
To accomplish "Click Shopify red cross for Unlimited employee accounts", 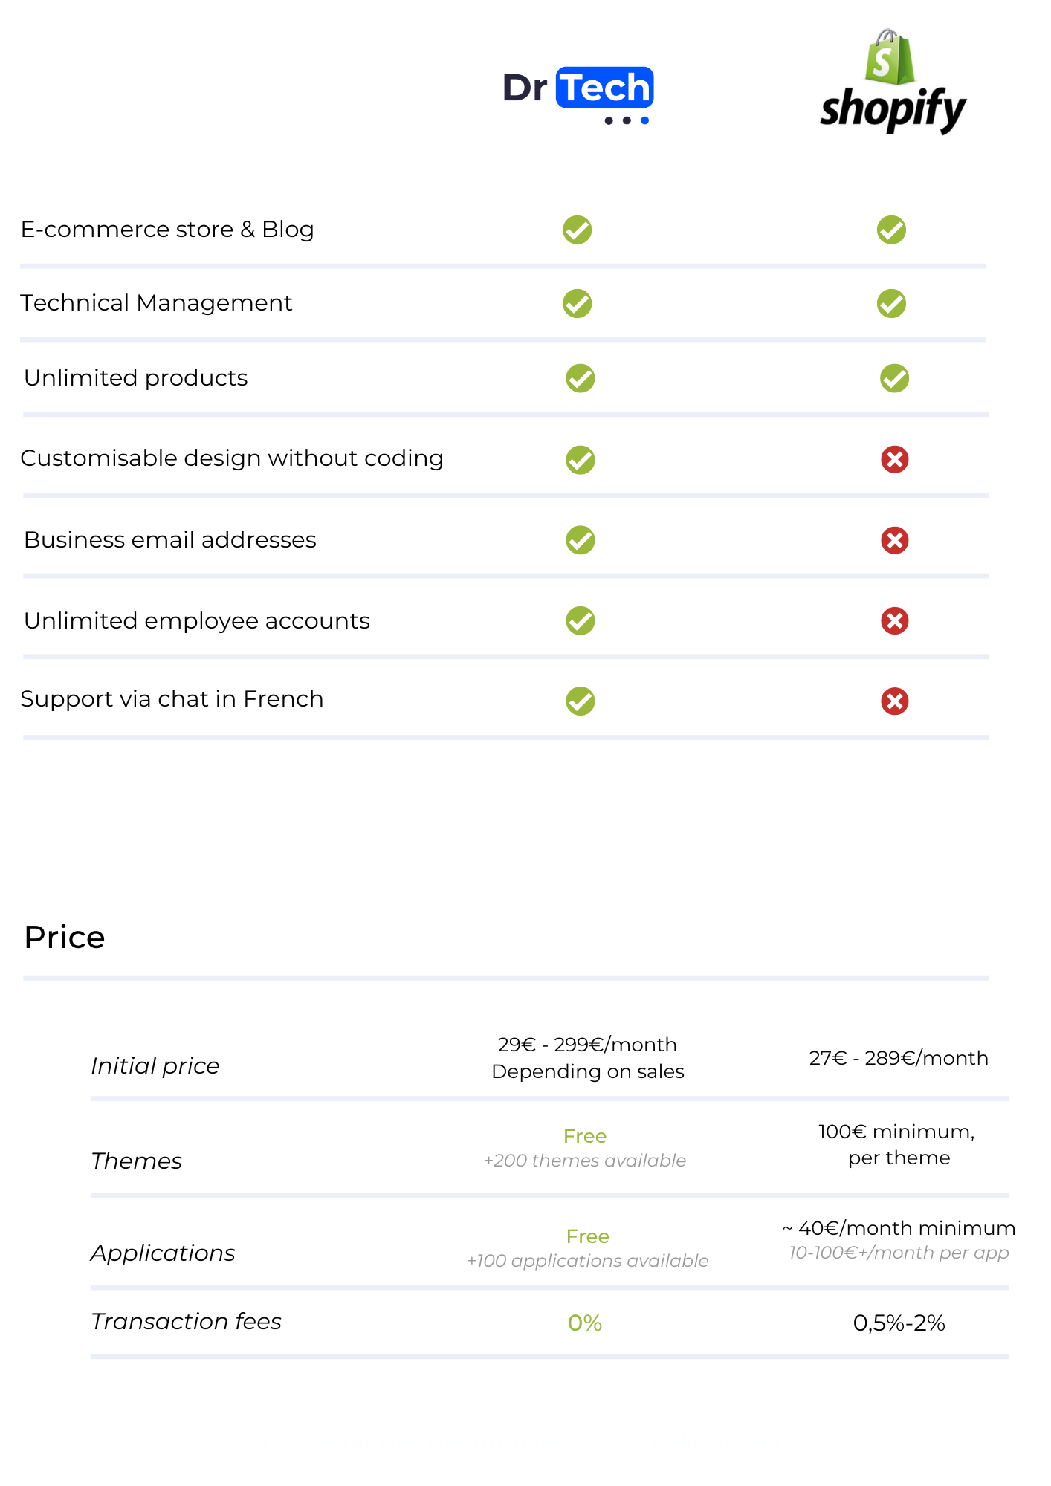I will (x=895, y=621).
